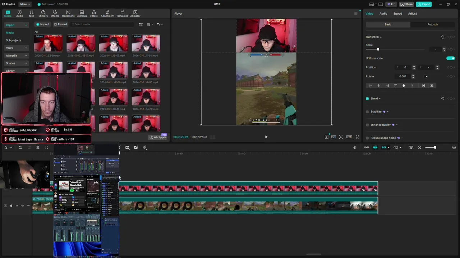This screenshot has width=460, height=258.
Task: Open the player options hamburger menu
Action: (x=356, y=14)
